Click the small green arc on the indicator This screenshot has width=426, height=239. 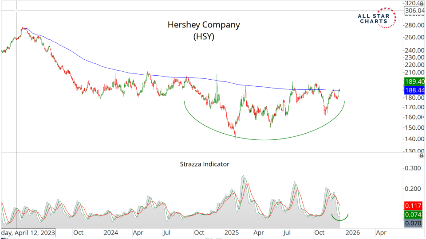tap(340, 218)
